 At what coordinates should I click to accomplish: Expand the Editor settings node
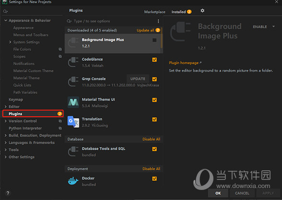(6, 107)
